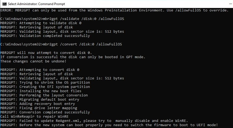The height and width of the screenshot is (128, 233).
Task: Click the 'can only be booted in GPT mode' line
Action: click(73, 57)
